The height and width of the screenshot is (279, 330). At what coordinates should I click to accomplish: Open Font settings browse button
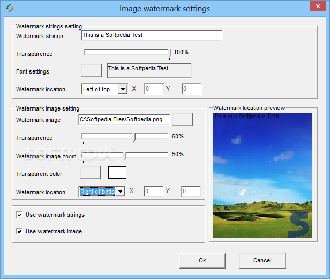[x=91, y=71]
